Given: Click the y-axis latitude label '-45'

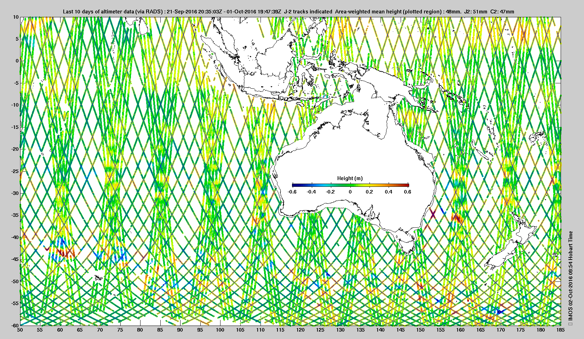Looking at the screenshot, I should point(15,259).
